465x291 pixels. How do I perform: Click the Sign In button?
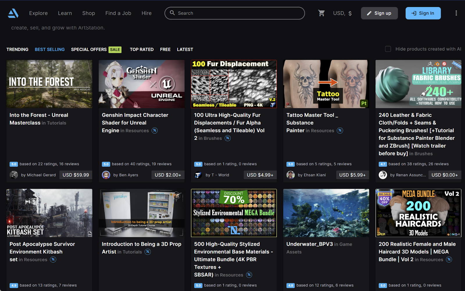click(x=423, y=13)
